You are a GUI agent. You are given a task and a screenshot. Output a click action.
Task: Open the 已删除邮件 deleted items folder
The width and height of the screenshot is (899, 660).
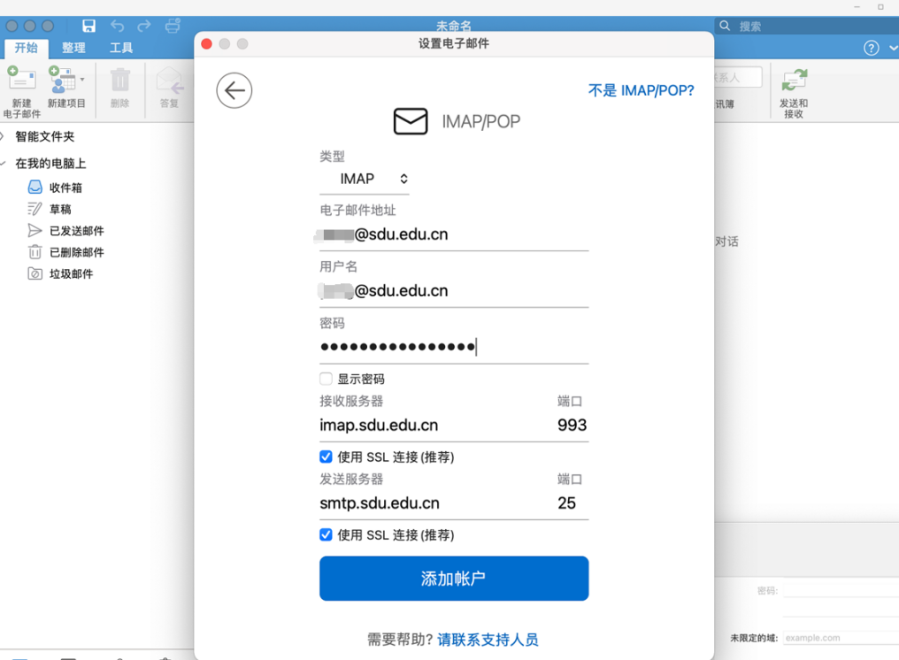coord(66,252)
